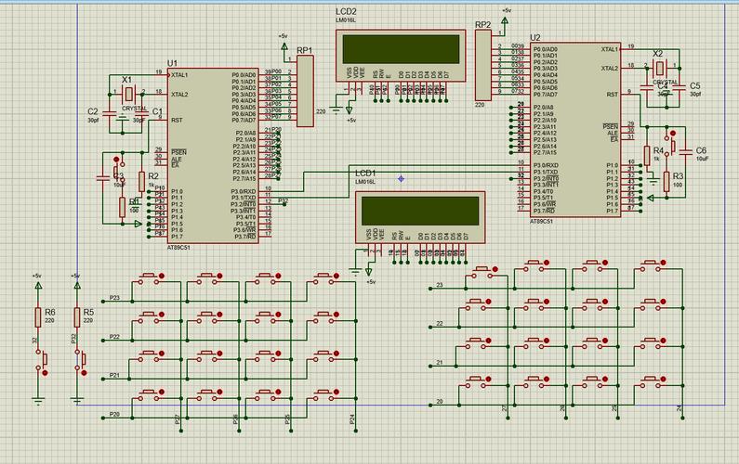The image size is (739, 464).
Task: Click +5v power terminal above R6
Action: point(38,283)
